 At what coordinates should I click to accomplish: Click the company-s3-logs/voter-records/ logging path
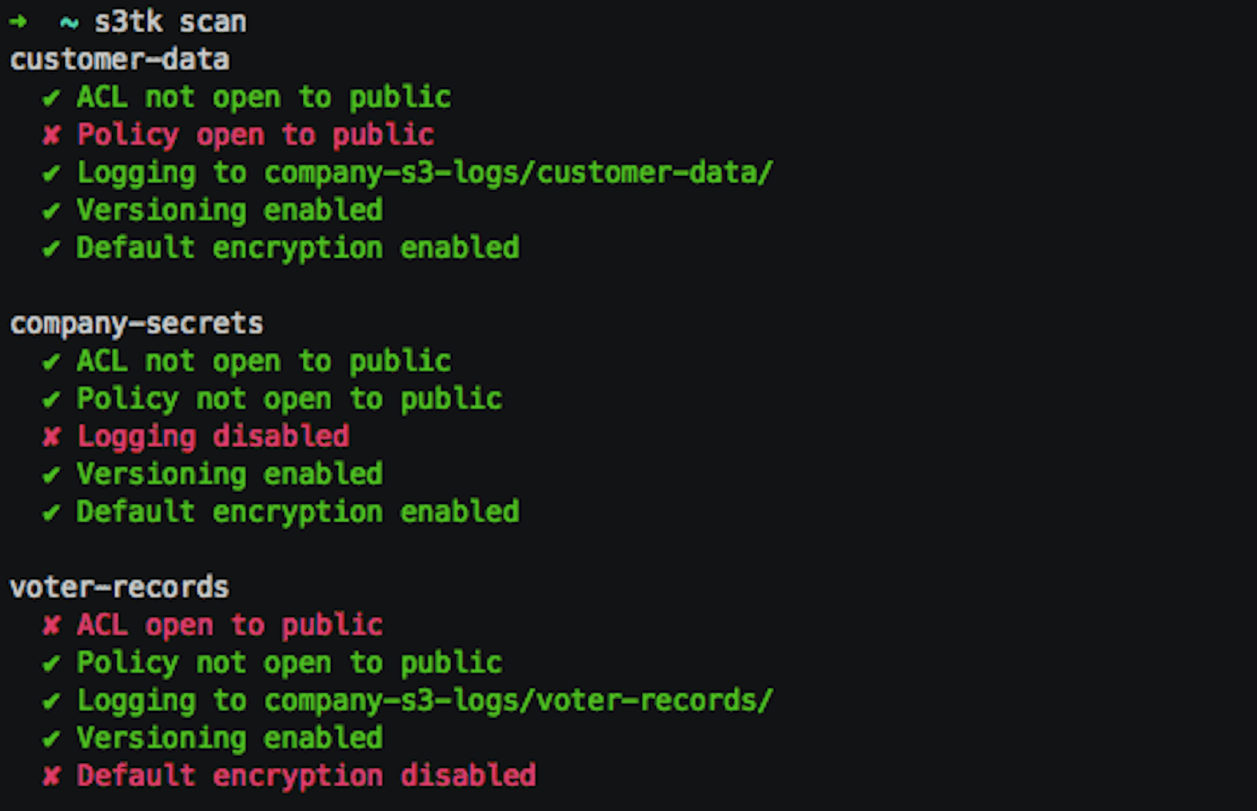pos(519,701)
